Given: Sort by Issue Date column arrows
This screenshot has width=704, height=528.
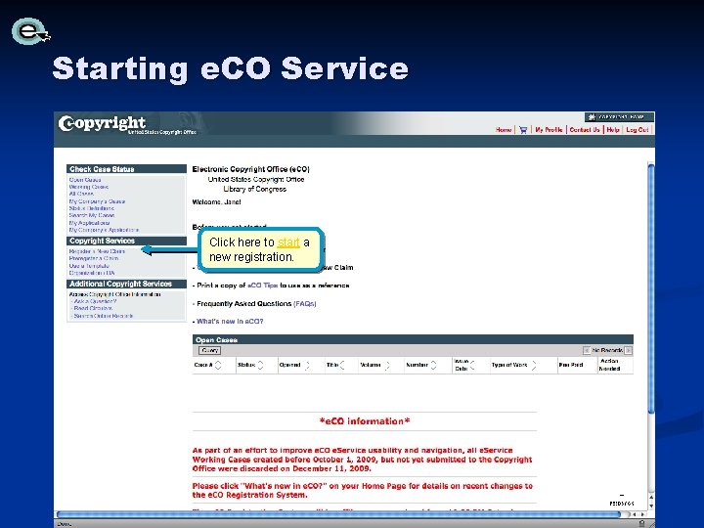Looking at the screenshot, I should pyautogui.click(x=472, y=365).
